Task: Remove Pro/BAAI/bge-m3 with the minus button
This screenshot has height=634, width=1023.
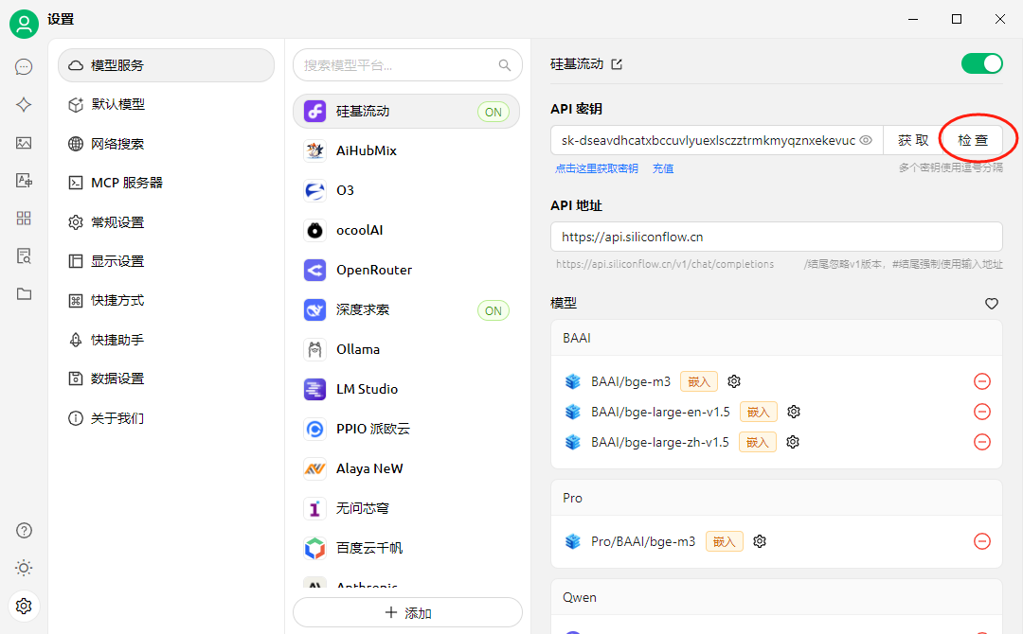Action: (982, 541)
